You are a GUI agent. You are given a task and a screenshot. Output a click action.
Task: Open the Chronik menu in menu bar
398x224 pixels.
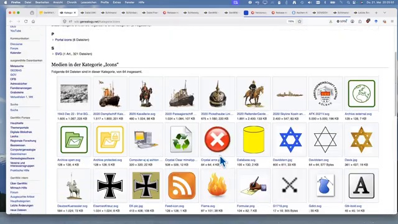[72, 2]
